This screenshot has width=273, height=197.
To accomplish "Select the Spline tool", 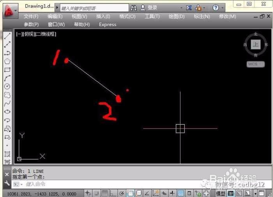I will tap(7, 104).
